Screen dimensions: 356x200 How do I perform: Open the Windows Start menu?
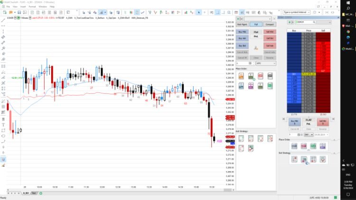(348, 3)
